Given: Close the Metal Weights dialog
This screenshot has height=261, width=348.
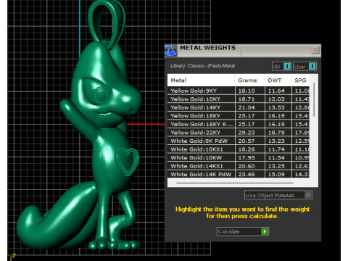Looking at the screenshot, I should tap(315, 50).
